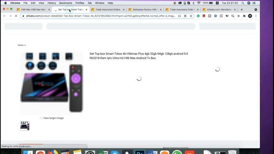
Task: Open the Chrome extensions puzzle icon
Action: [x=244, y=16]
